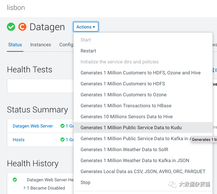
Task: Click the green healthy status check icon
Action: pyautogui.click(x=11, y=27)
